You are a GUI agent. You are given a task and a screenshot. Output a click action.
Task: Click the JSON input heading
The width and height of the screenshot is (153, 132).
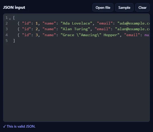(14, 7)
